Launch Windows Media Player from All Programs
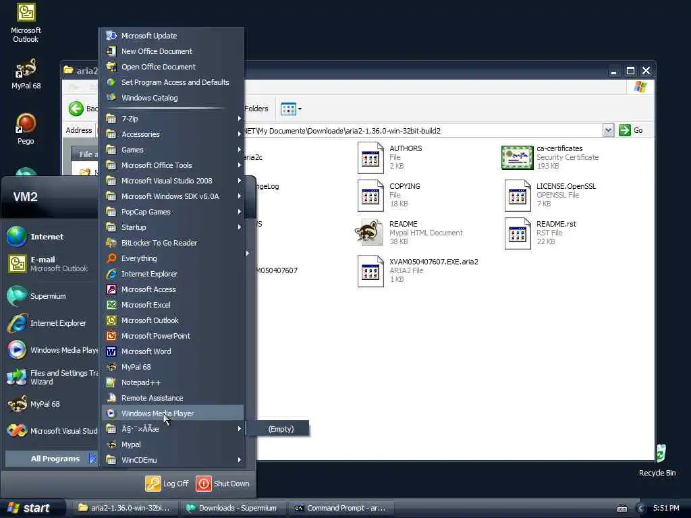Screen dimensions: 691x518 [x=172, y=413]
